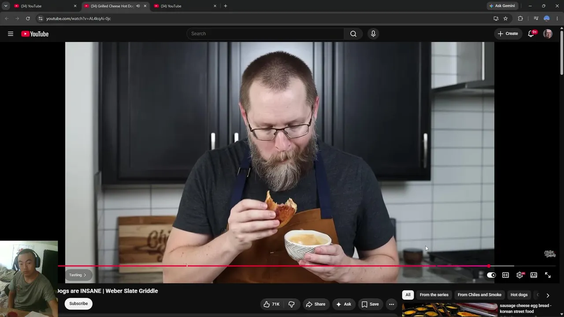Mute audio on the Grilled Cheese tab

tap(138, 6)
